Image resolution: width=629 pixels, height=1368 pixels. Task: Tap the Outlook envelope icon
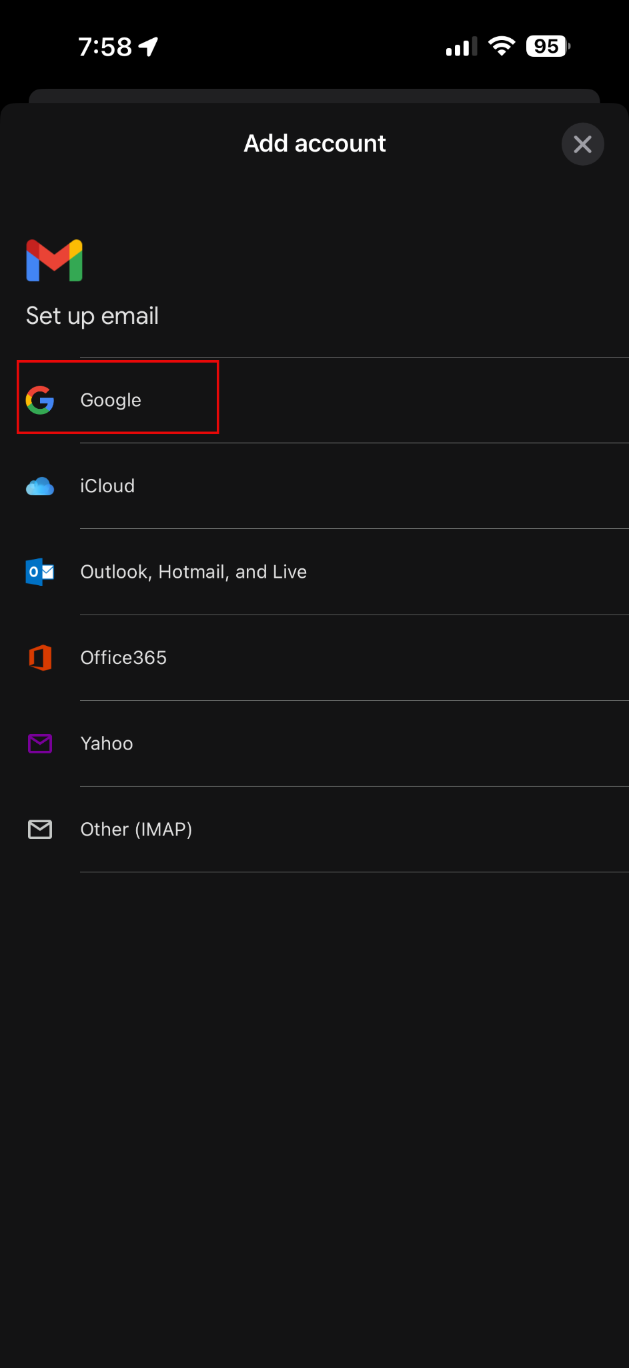(x=40, y=572)
